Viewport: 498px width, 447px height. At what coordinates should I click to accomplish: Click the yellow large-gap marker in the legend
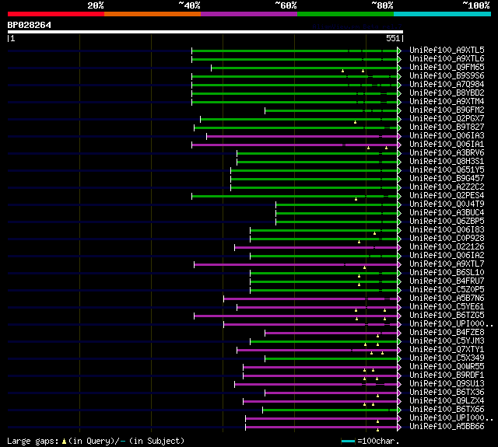(x=64, y=441)
